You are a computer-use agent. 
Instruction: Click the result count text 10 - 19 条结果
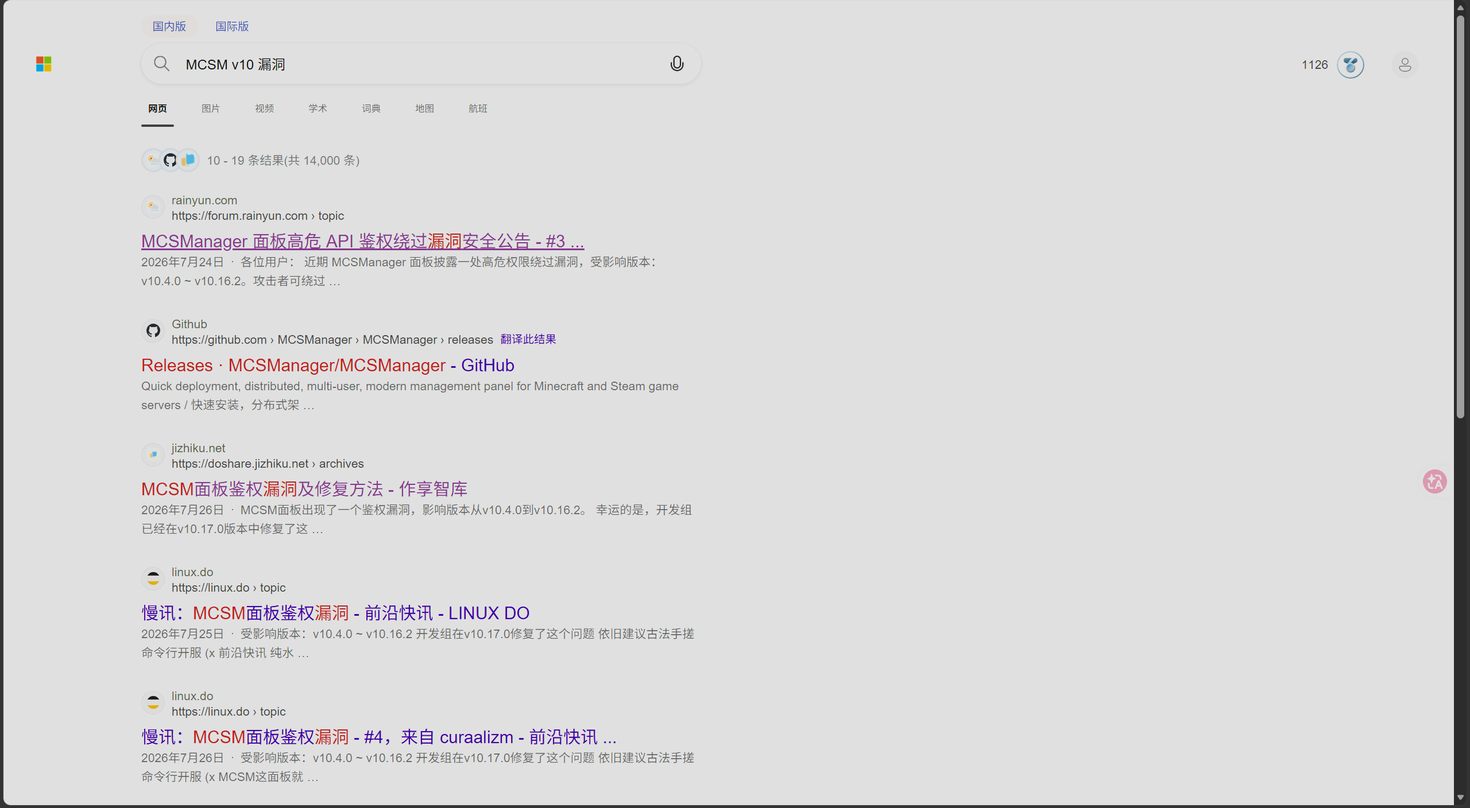(283, 161)
